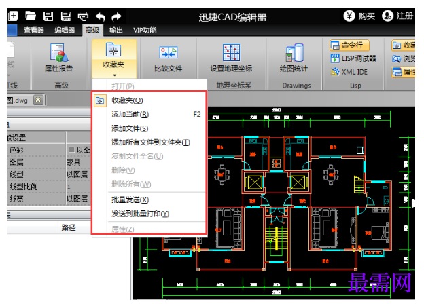This screenshot has height=304, width=424.
Task: Click the 属性(Z) menu item
Action: tap(149, 229)
